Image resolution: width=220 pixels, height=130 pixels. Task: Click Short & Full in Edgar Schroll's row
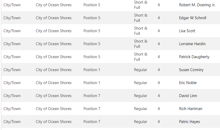coord(141,18)
